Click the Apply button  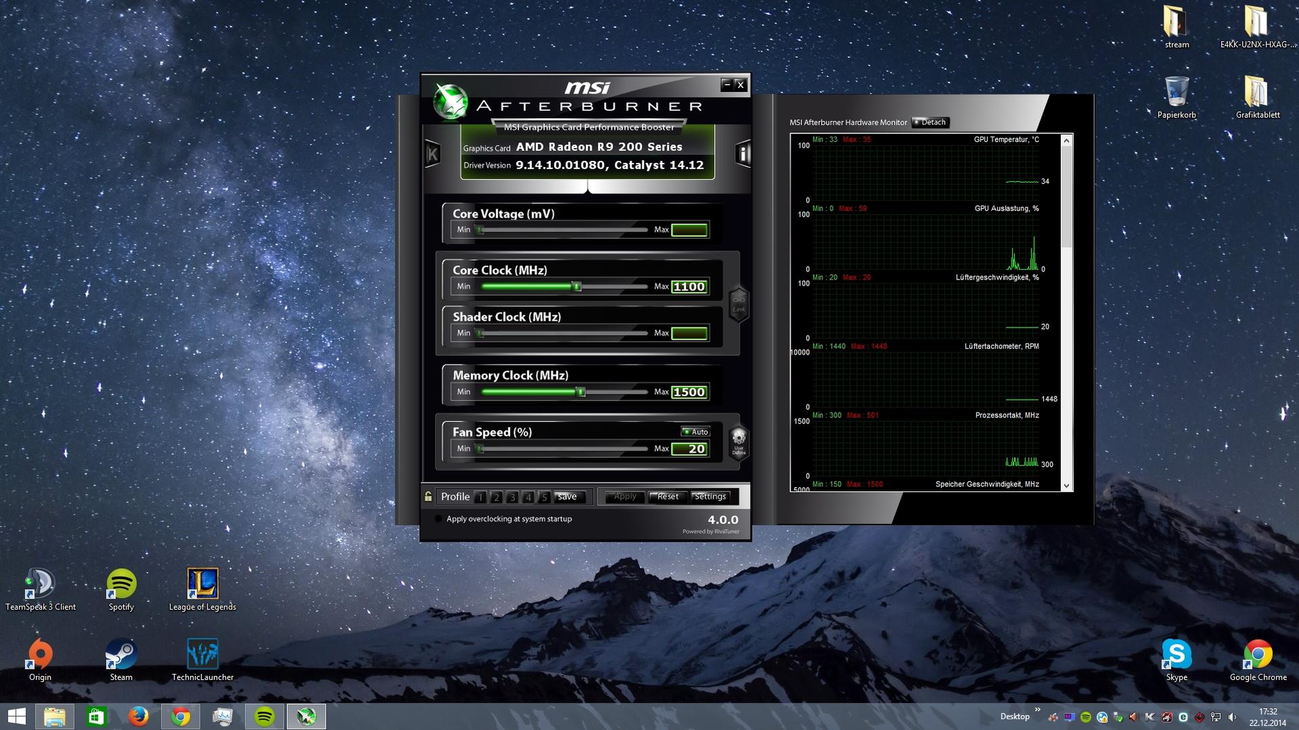tap(625, 497)
